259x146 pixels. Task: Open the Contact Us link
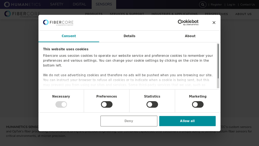247,5
